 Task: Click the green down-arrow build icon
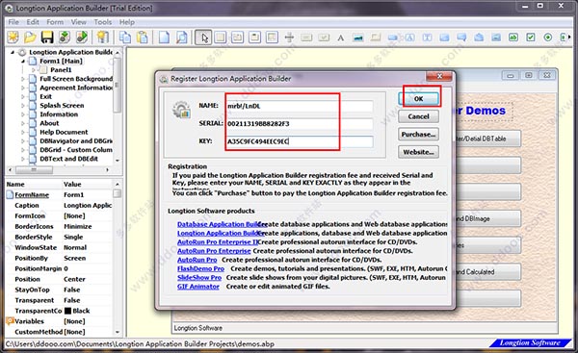tap(65, 38)
